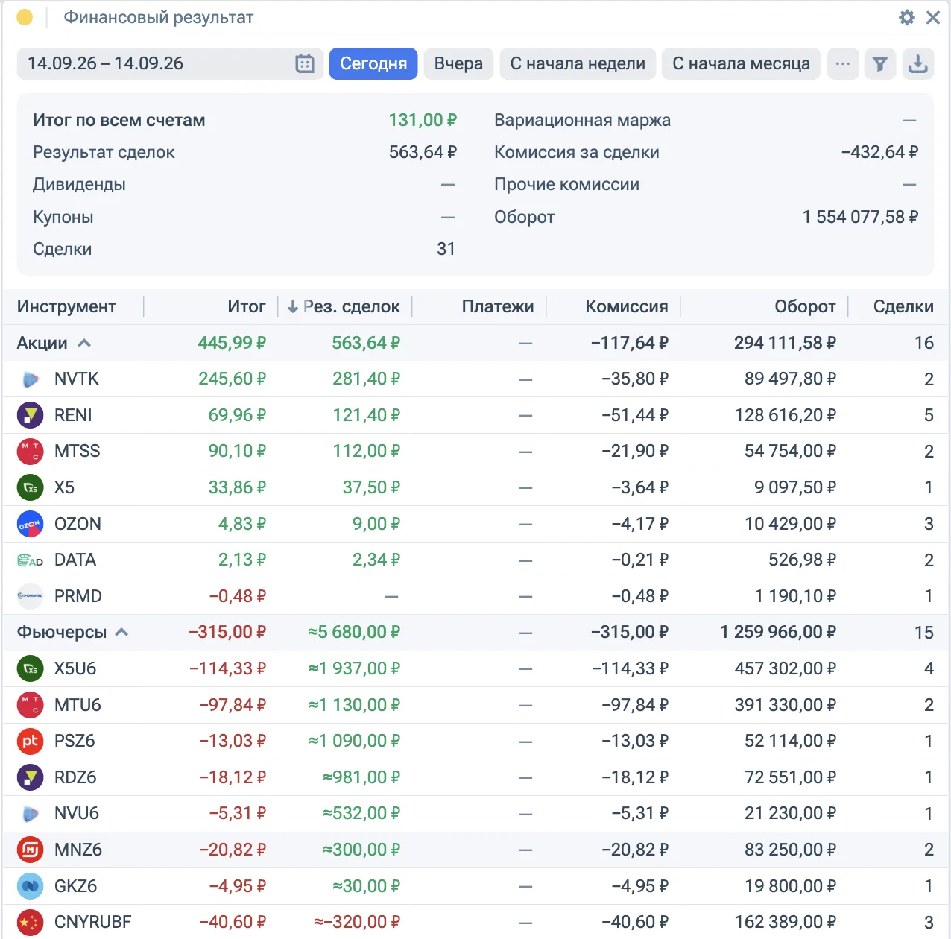Click the PRMD stock logo
This screenshot has height=939, width=951.
tap(31, 596)
